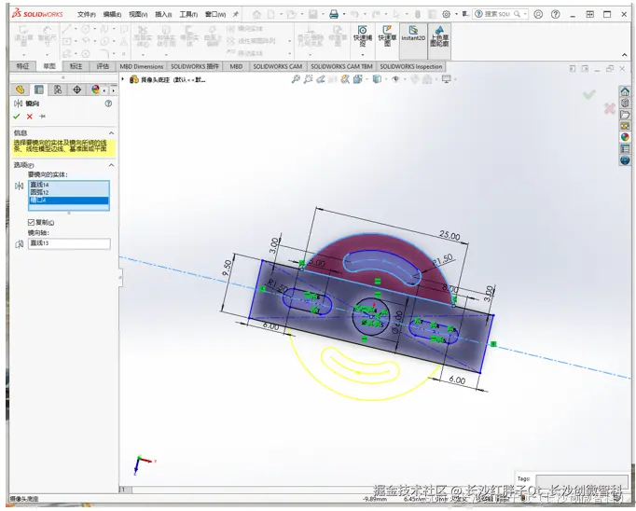Viewport: 636px width, 511px height.
Task: Switch to the SOLIDWORKS Inspection tab
Action: [411, 66]
